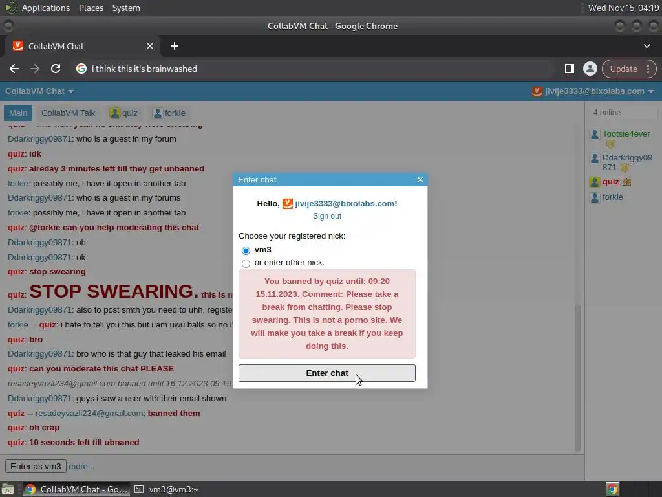Close the Enter chat dialog
662x497 pixels.
pos(420,180)
